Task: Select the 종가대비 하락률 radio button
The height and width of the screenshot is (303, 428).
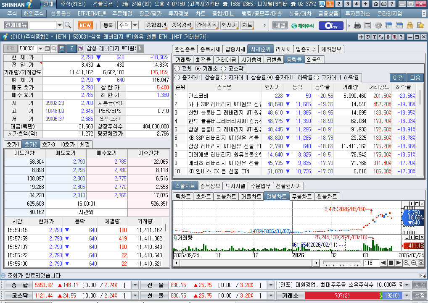Action: tap(270, 78)
